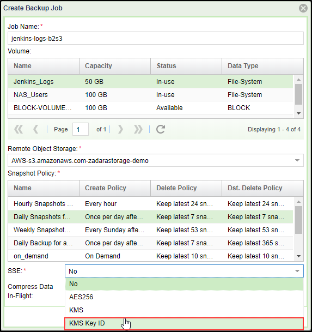Sort volumes by Status column

coord(186,66)
